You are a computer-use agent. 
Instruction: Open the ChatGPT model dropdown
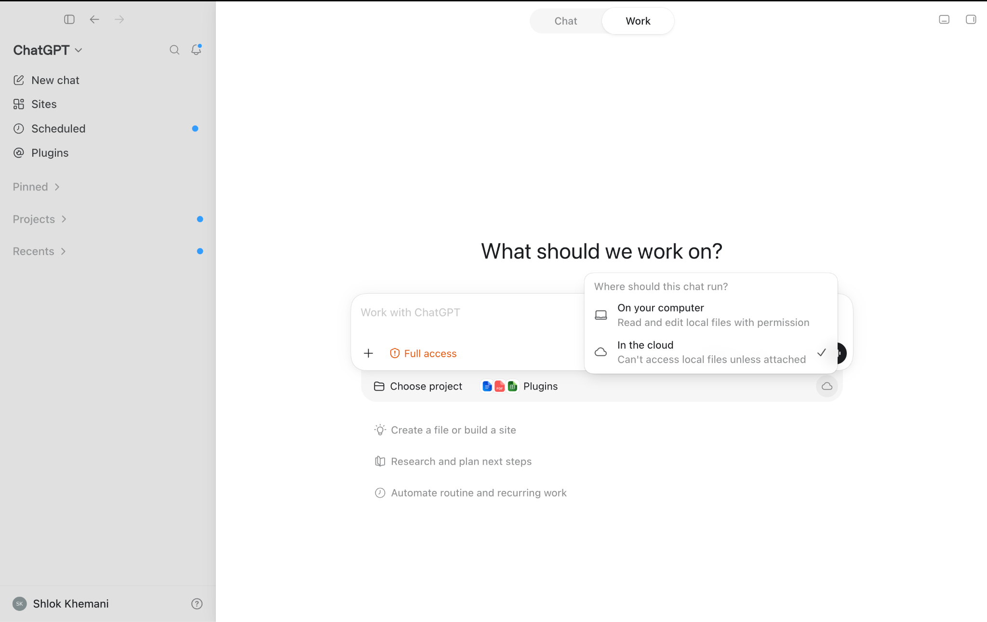(x=48, y=50)
